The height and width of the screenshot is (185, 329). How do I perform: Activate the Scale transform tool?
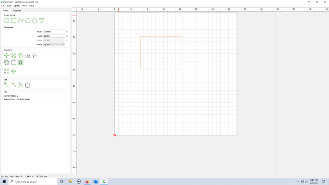pos(14,56)
